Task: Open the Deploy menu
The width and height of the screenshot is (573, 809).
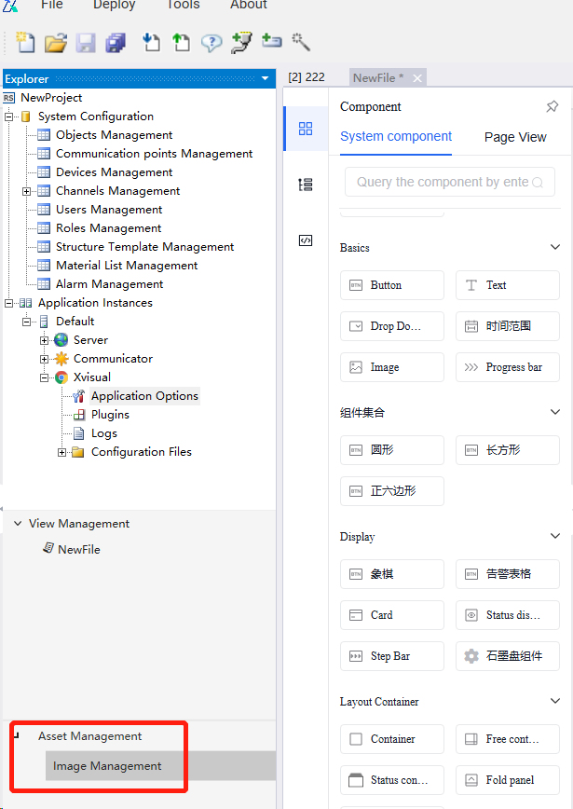Action: (x=114, y=5)
